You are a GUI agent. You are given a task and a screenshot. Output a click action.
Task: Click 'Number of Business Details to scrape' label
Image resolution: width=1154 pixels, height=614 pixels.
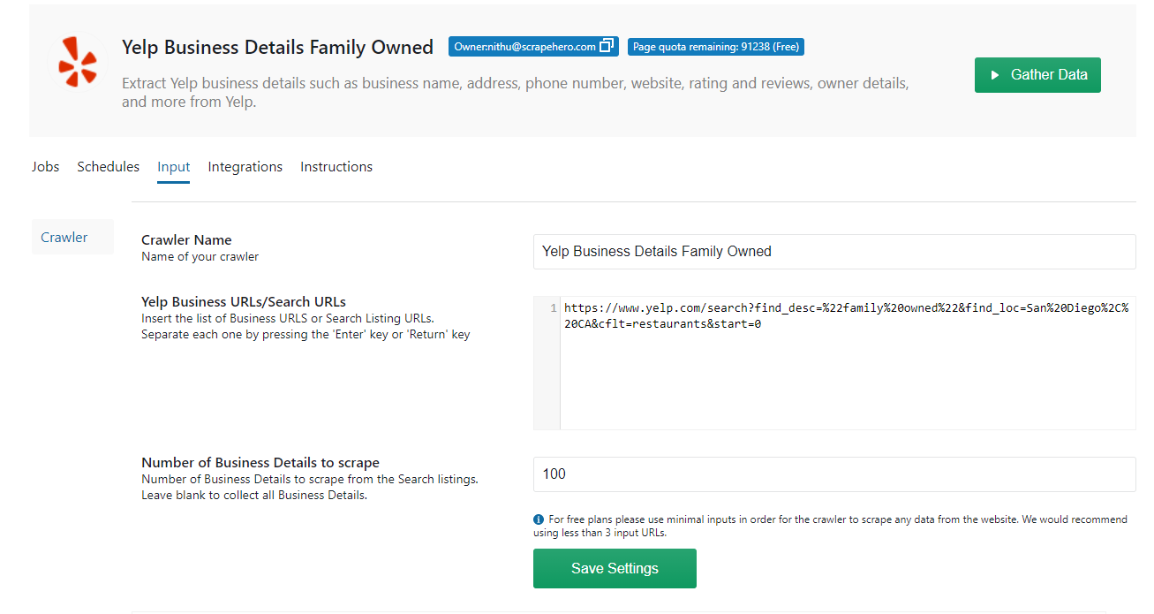tap(260, 463)
